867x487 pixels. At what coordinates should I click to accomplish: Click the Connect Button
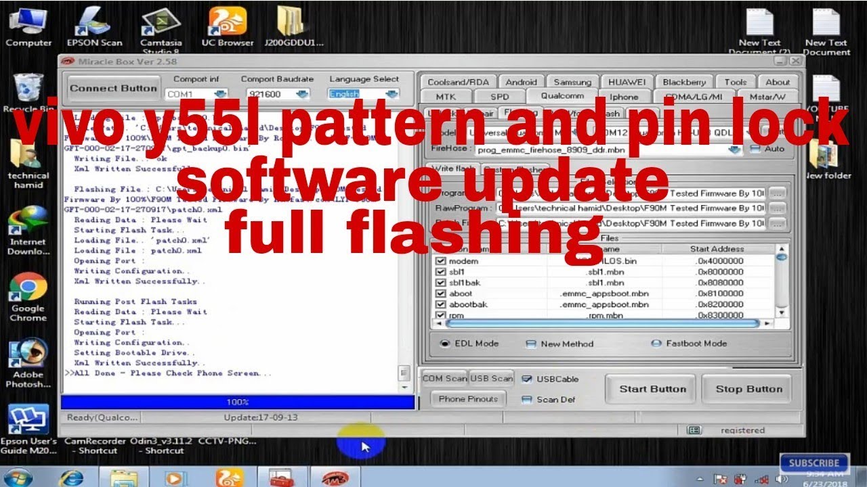(x=113, y=89)
